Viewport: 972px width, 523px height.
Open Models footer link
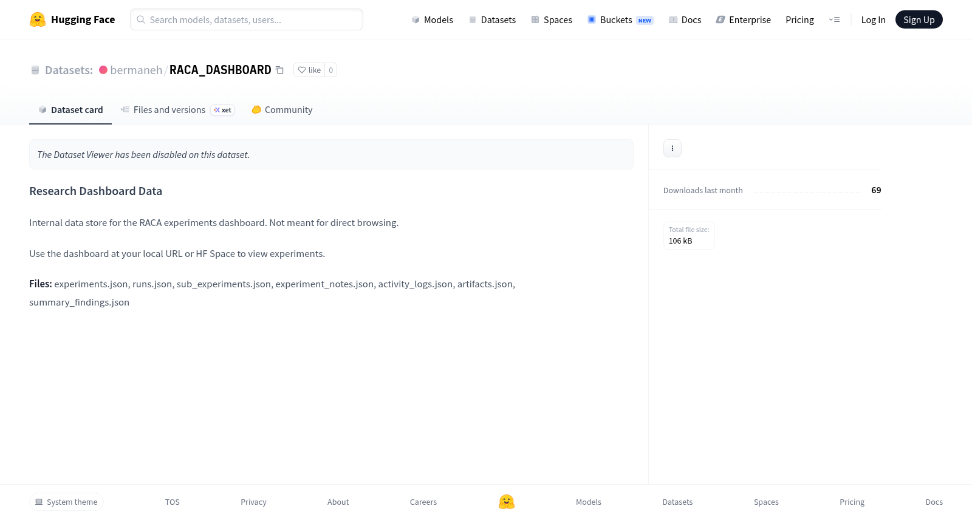(589, 502)
